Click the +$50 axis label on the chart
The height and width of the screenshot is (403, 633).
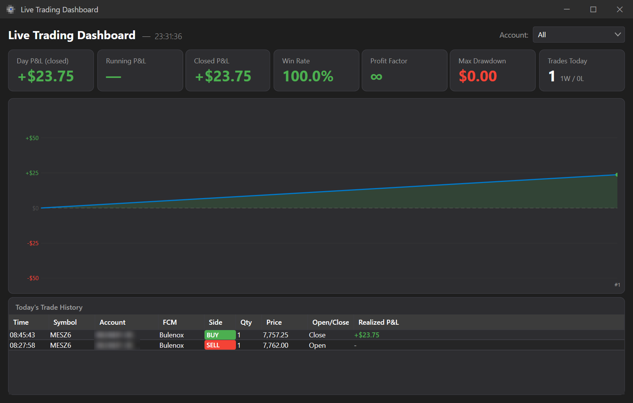[32, 138]
